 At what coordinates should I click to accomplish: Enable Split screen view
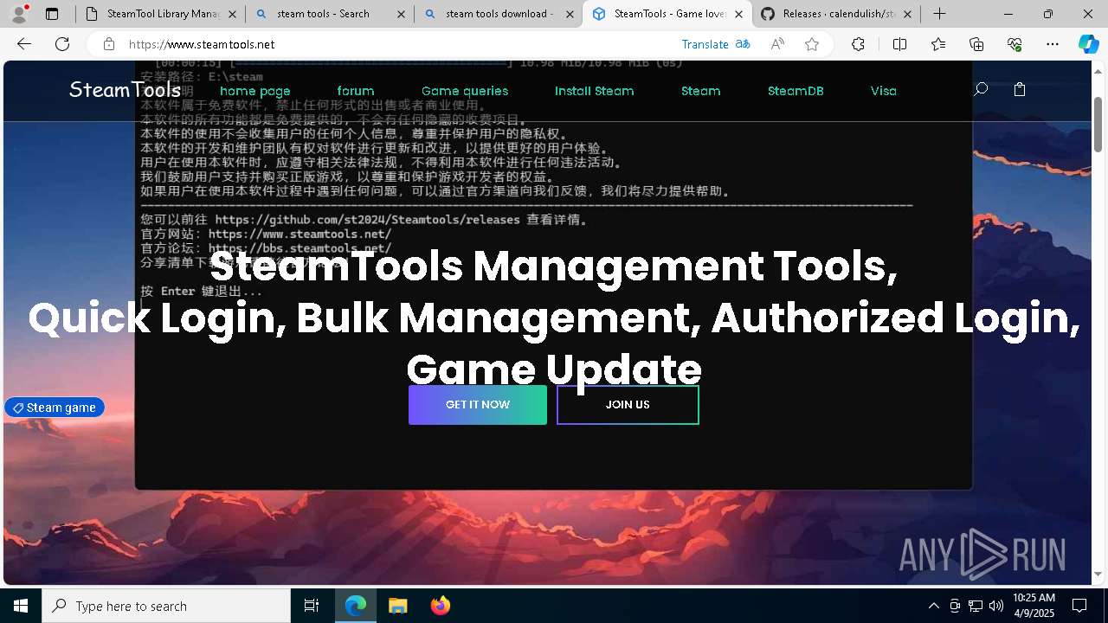click(x=899, y=44)
